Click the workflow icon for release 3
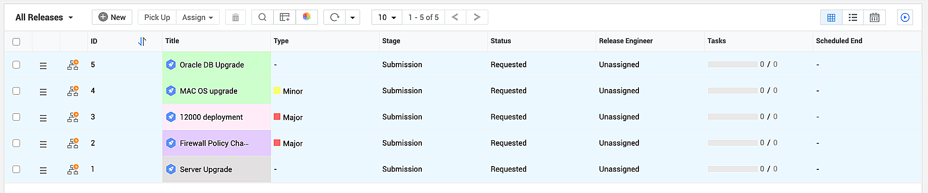 pos(73,117)
